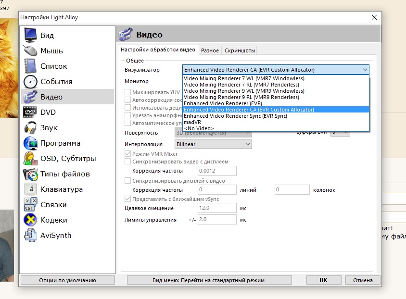Click the yellow X icon next to Кодеки
The image size is (406, 299).
click(30, 220)
